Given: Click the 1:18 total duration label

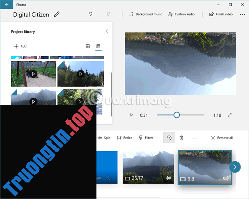Looking at the screenshot, I should pyautogui.click(x=217, y=115).
